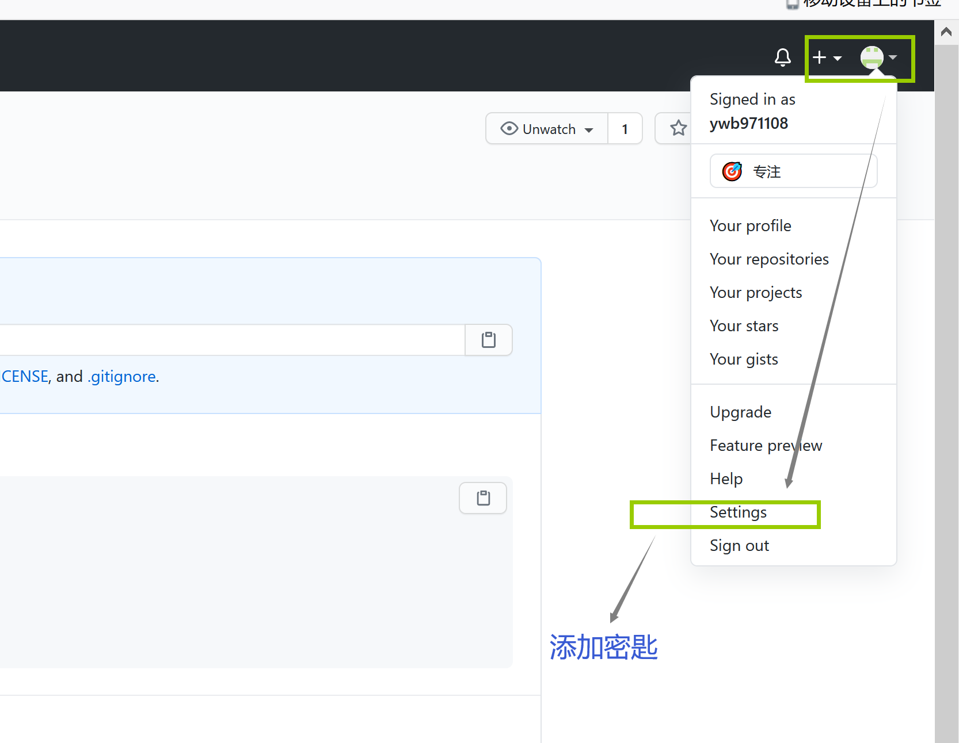
Task: Click the user avatar icon
Action: pyautogui.click(x=872, y=57)
